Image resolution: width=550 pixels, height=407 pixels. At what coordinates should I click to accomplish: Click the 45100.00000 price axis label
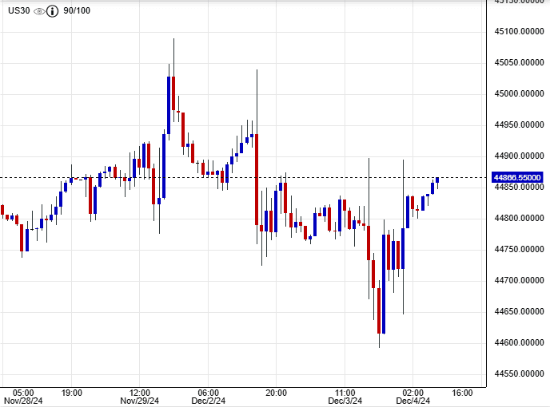(x=517, y=32)
